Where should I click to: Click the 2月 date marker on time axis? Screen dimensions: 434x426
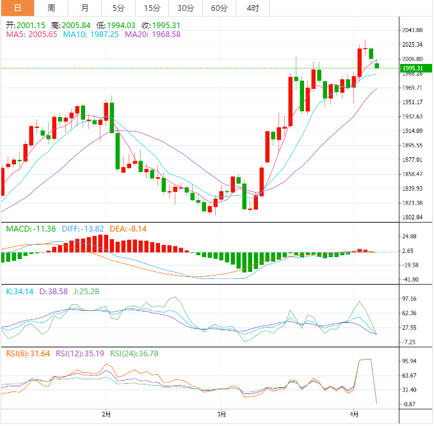coord(107,414)
